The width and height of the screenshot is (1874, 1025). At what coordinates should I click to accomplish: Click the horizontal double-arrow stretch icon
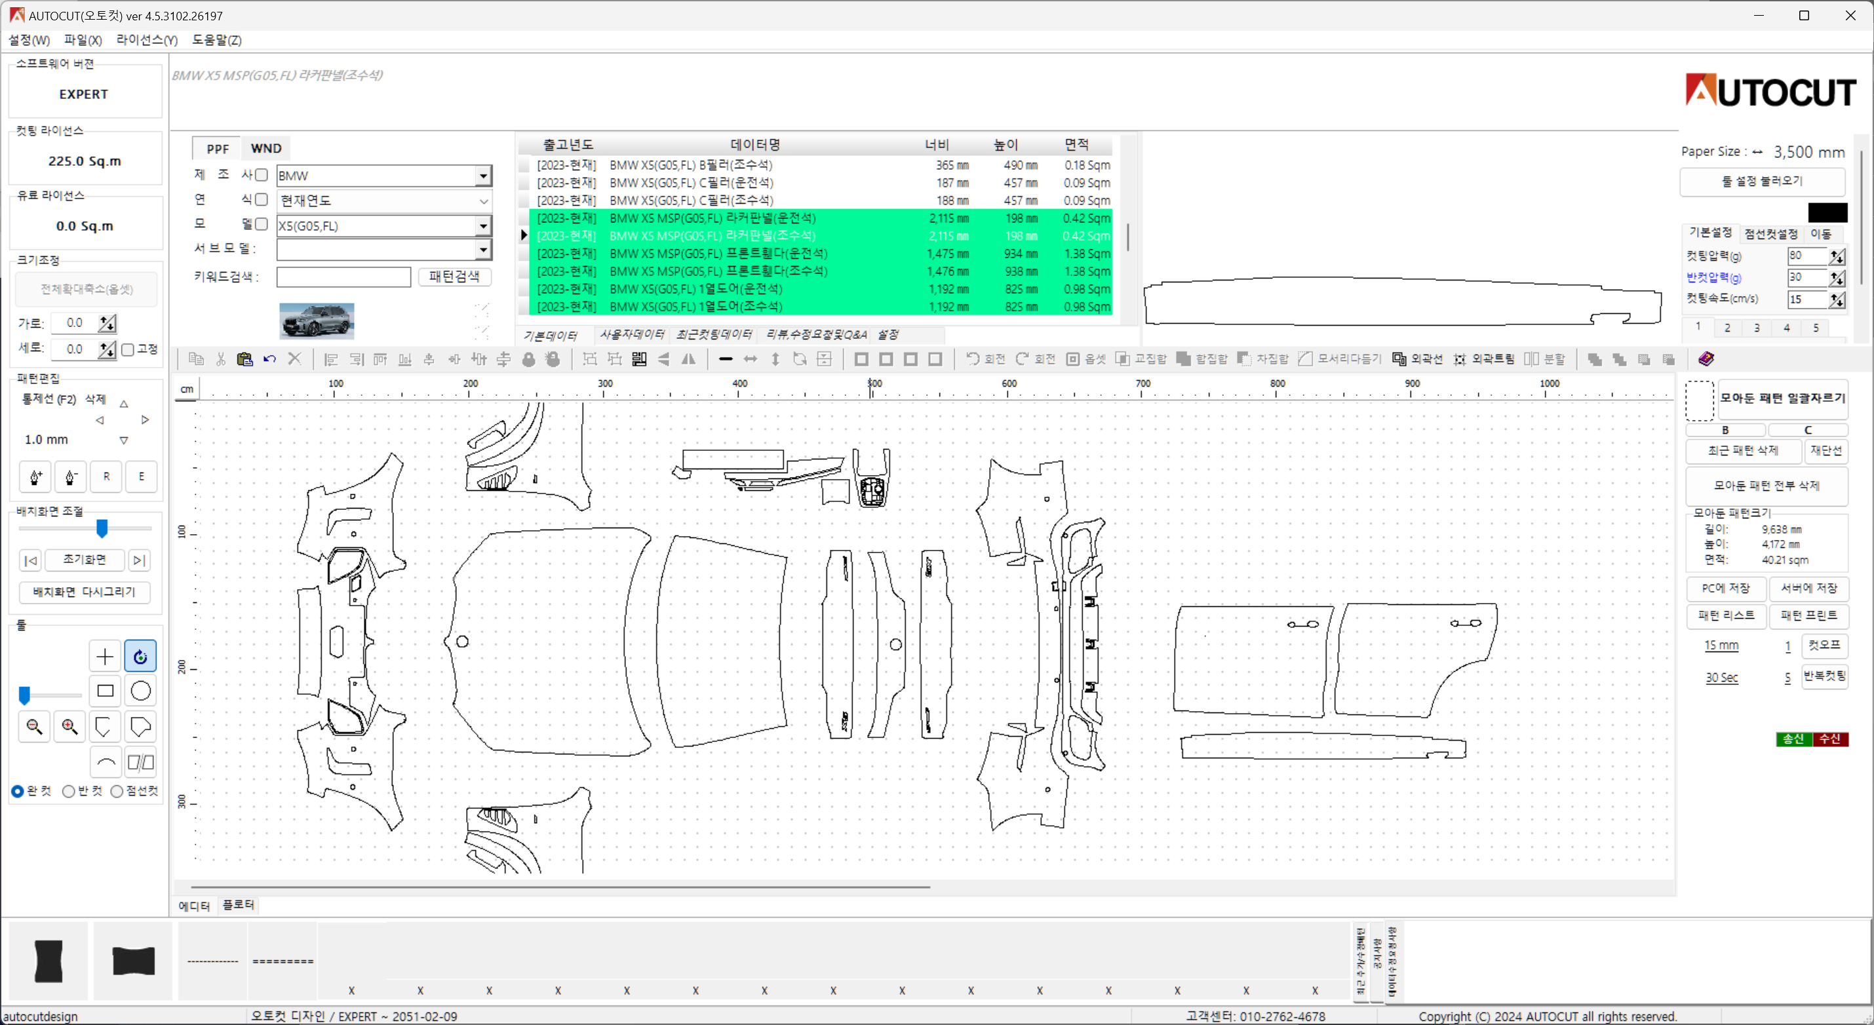(750, 358)
